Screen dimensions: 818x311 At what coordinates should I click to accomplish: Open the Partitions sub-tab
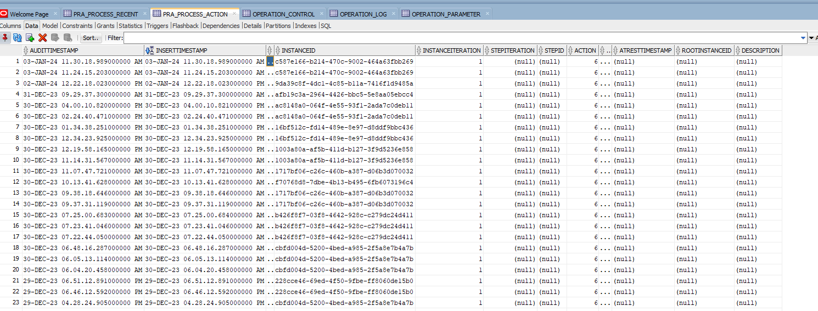tap(278, 26)
